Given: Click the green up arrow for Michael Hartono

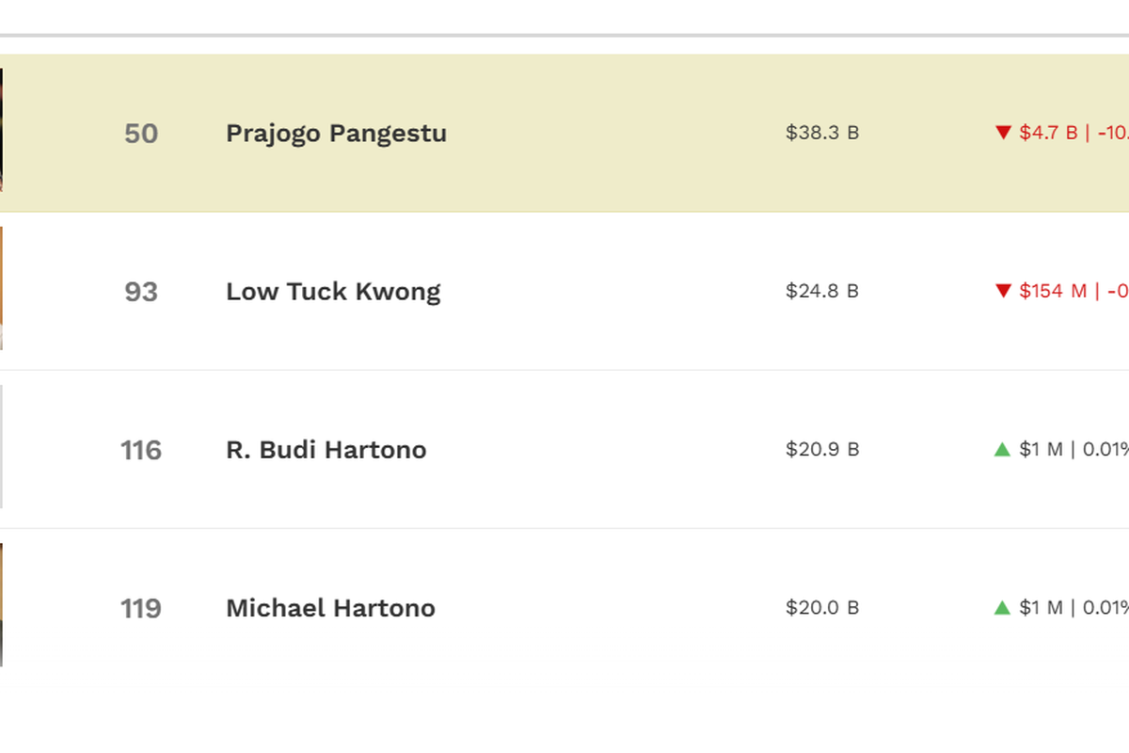Looking at the screenshot, I should [1002, 607].
